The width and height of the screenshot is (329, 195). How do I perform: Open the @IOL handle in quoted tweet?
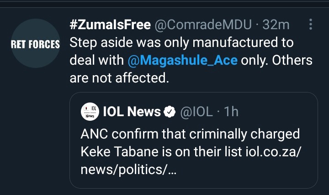pyautogui.click(x=196, y=112)
